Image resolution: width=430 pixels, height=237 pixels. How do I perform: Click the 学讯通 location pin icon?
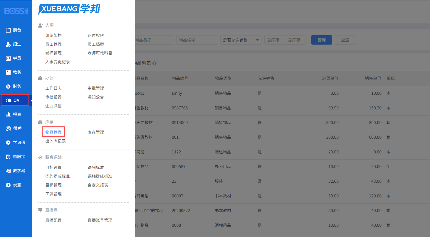[x=8, y=143]
